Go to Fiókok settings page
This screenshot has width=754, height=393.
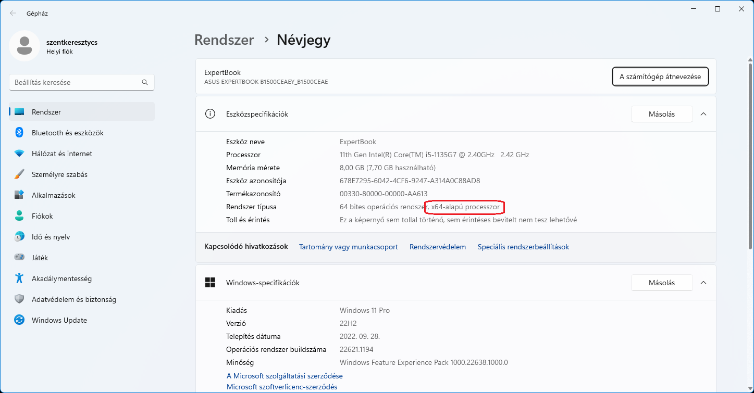tap(82, 216)
